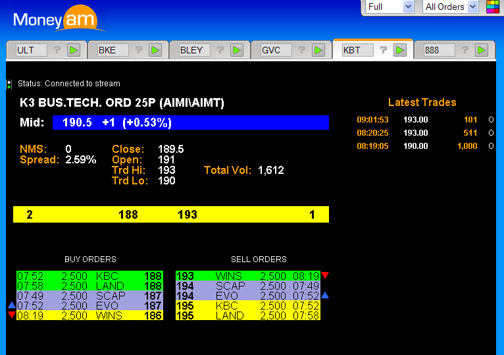The width and height of the screenshot is (504, 355).
Task: Click the yellow best bid/offer strip 188 193
Action: 171,214
